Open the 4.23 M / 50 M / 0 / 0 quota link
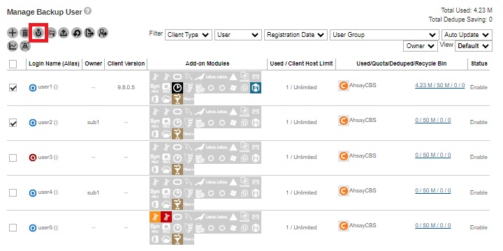Viewport: 503px width, 251px height. (x=440, y=85)
